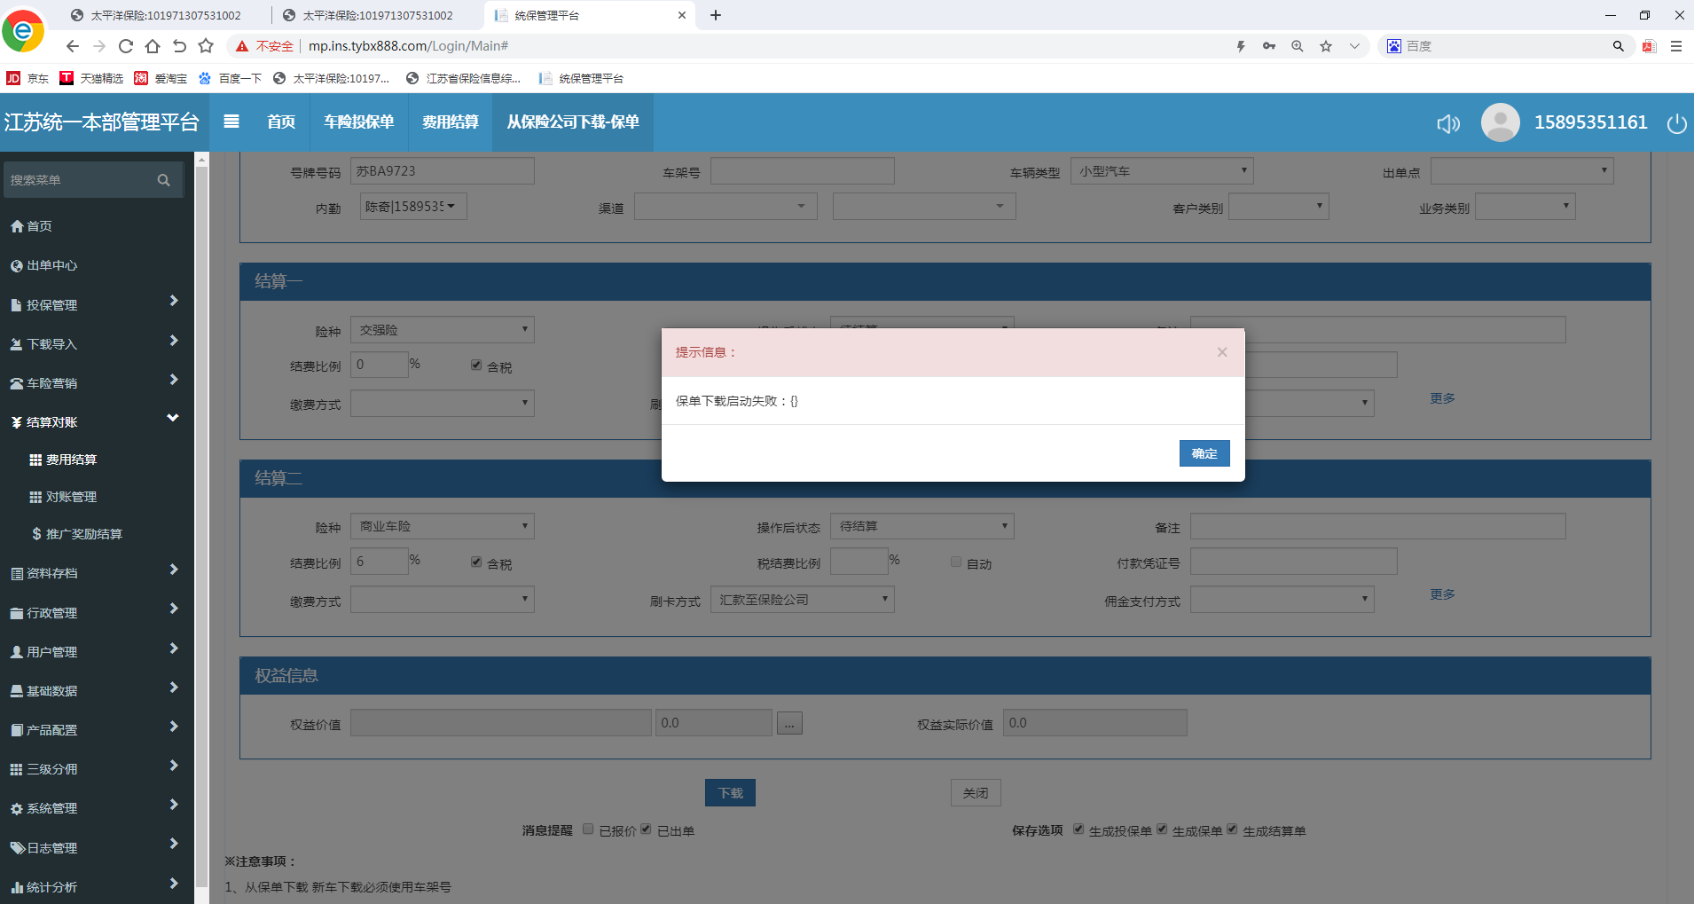Open 爱淘宝 bookmark

click(x=161, y=78)
